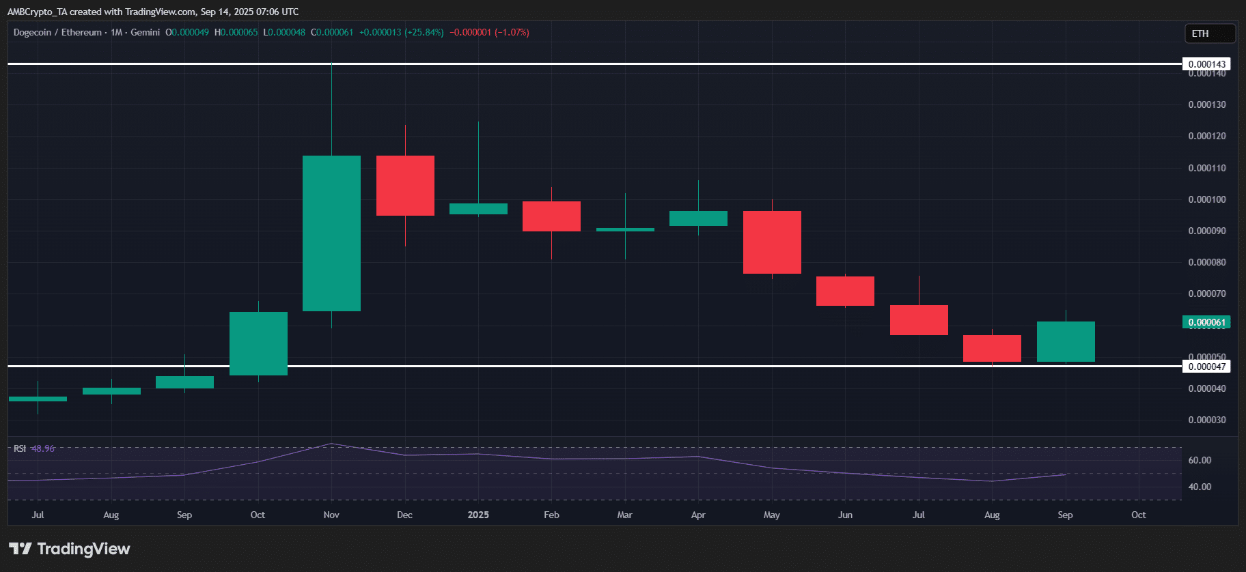Click the red June candle body

tap(845, 291)
